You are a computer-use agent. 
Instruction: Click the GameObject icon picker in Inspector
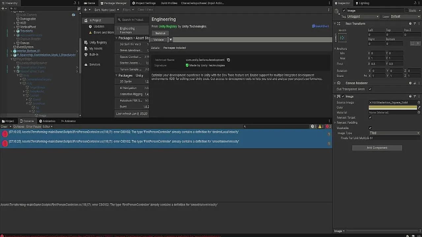(337, 12)
